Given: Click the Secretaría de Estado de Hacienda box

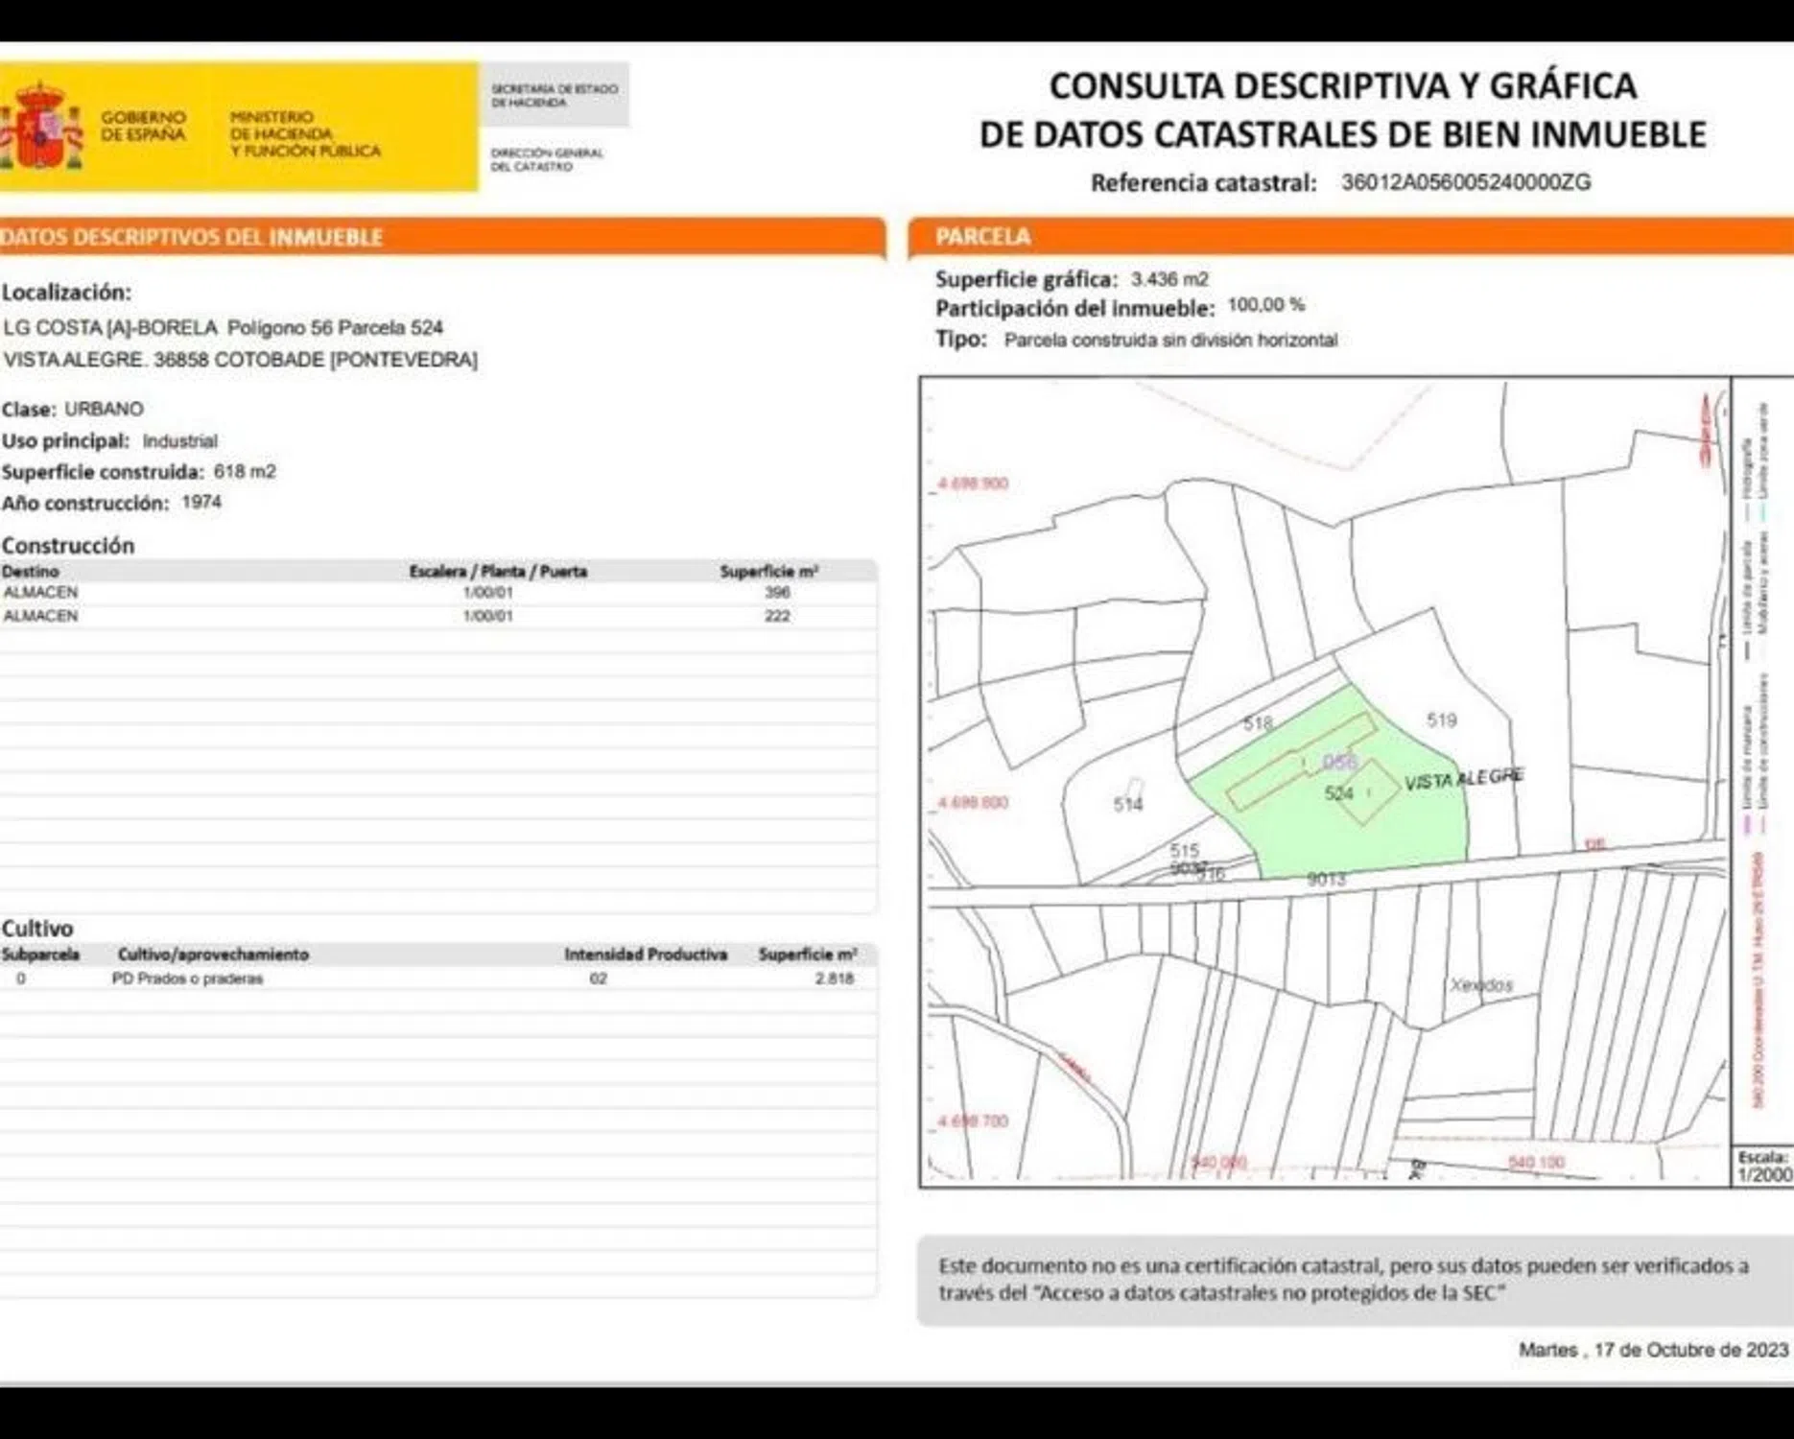Looking at the screenshot, I should coord(555,95).
